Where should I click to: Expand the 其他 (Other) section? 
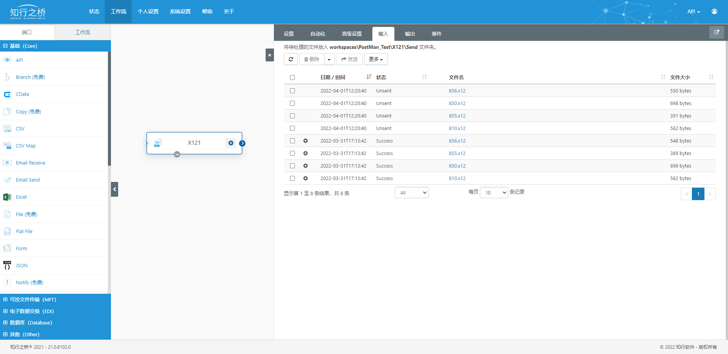pyautogui.click(x=55, y=334)
